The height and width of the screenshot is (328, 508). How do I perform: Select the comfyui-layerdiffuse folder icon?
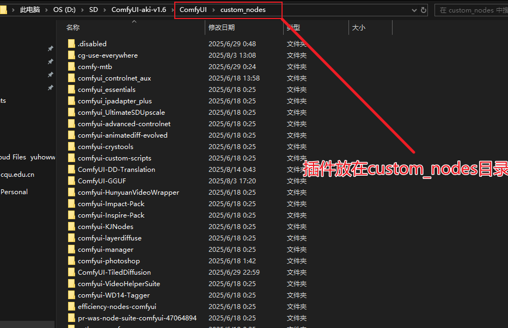pos(72,238)
